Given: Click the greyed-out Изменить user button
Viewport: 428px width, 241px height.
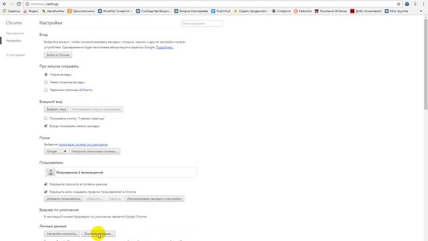Looking at the screenshot, I should [95, 199].
